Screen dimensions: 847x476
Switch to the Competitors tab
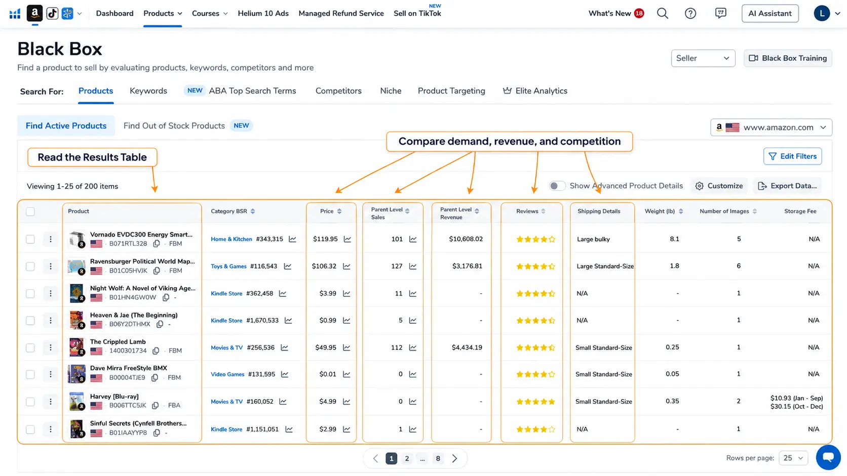pyautogui.click(x=338, y=91)
